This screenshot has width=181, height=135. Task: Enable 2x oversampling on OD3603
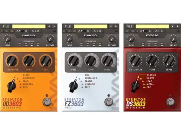pyautogui.click(x=26, y=43)
